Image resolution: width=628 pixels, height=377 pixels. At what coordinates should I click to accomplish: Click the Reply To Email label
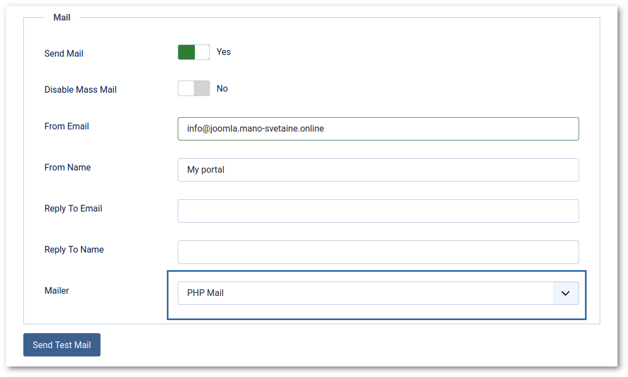(x=73, y=209)
